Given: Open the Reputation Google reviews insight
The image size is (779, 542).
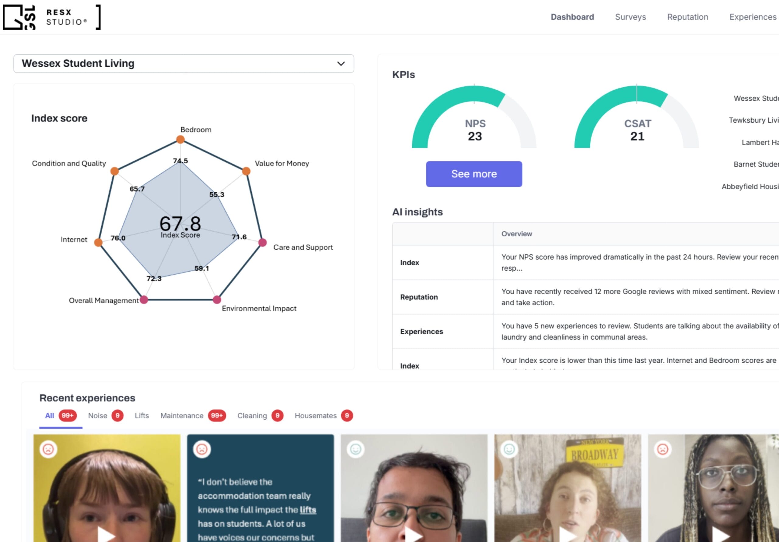Looking at the screenshot, I should tap(585, 297).
